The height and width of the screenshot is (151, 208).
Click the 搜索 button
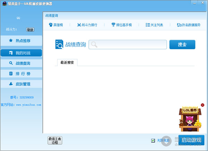tap(182, 45)
